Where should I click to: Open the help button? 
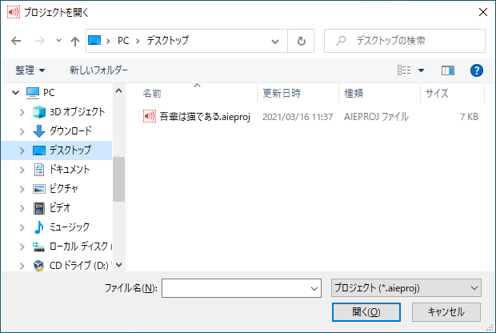pos(476,70)
